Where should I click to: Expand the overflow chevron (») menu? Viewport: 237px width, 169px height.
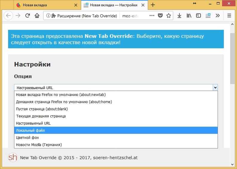click(x=218, y=15)
